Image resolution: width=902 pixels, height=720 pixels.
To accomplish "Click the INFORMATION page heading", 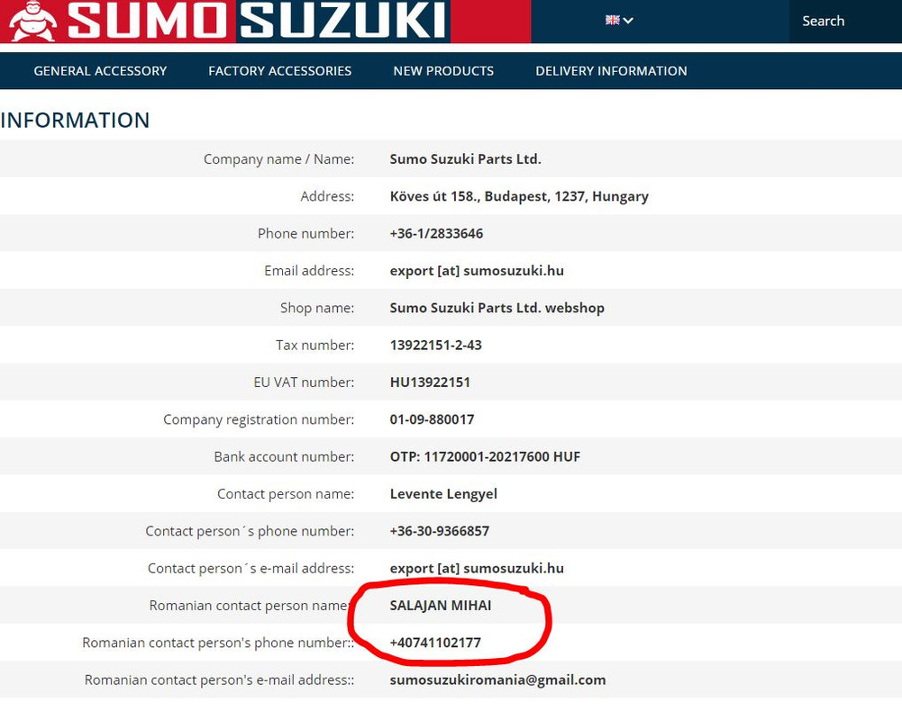I will tap(75, 120).
